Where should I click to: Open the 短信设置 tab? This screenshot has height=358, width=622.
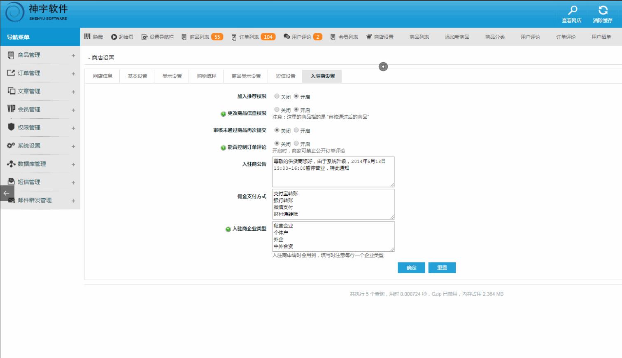pos(285,76)
